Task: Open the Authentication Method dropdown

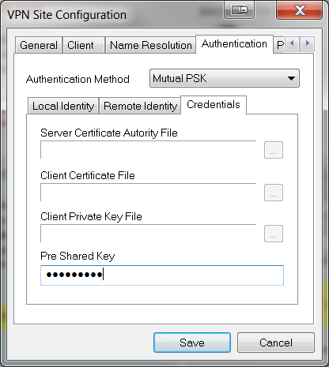Action: click(225, 78)
